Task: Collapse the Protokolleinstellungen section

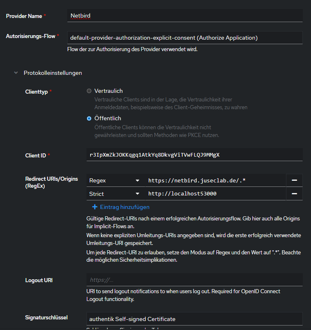Action: pyautogui.click(x=16, y=73)
